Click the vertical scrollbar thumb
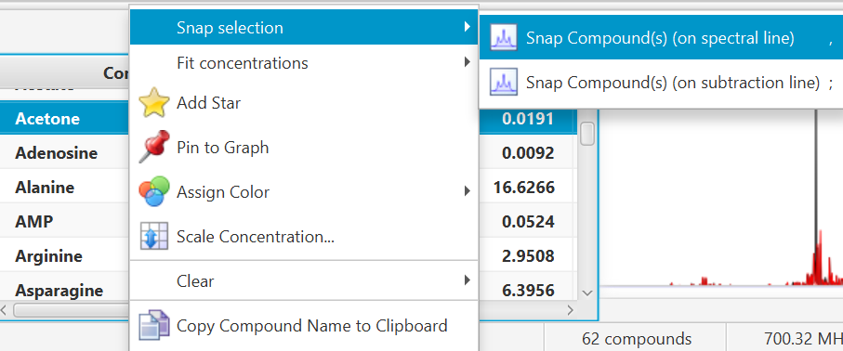This screenshot has height=351, width=843. pyautogui.click(x=587, y=134)
